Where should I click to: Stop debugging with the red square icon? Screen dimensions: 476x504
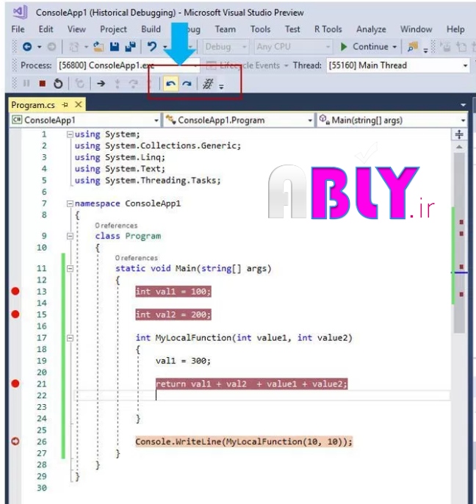(x=42, y=84)
